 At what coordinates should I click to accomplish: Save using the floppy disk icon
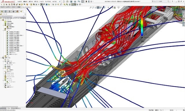point(71,2)
